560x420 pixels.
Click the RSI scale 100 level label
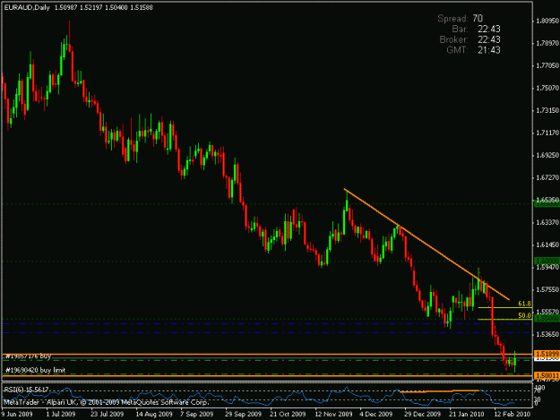(x=540, y=388)
